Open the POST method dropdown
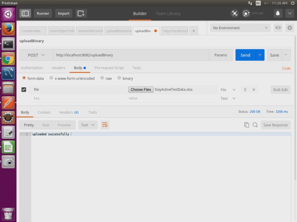Viewport: 297px width, 222px height. point(36,55)
